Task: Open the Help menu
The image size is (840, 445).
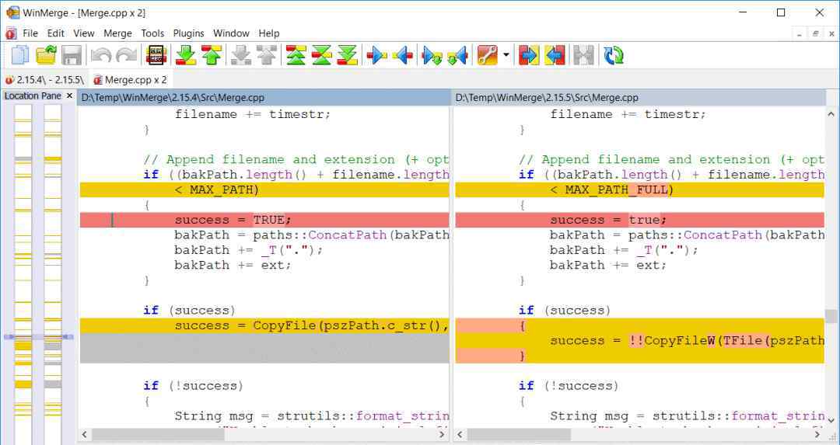Action: click(x=269, y=33)
